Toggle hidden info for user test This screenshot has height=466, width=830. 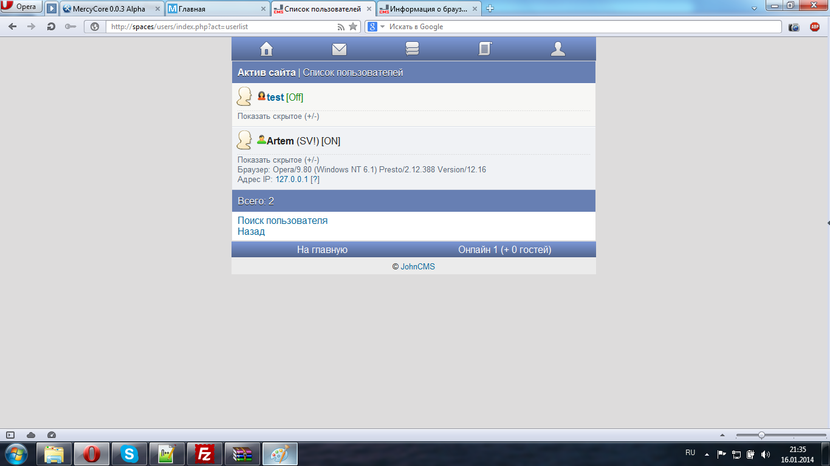click(278, 116)
